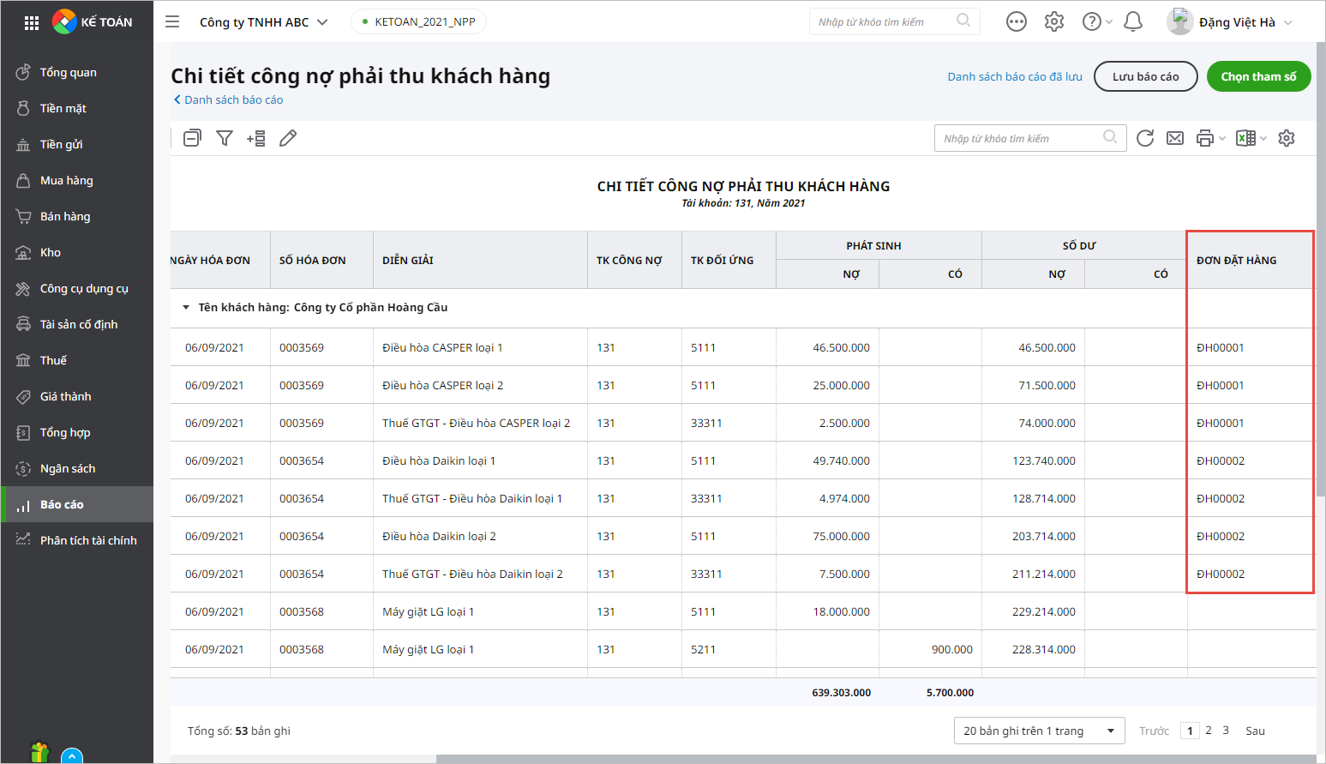The height and width of the screenshot is (764, 1326).
Task: Open Bán hàng in the sidebar
Action: click(65, 216)
